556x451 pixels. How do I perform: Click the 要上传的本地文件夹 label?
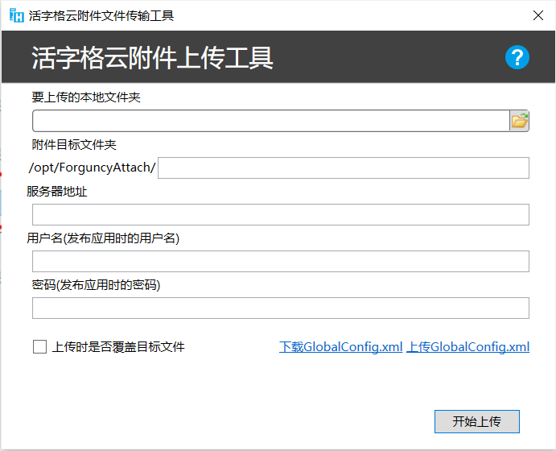click(x=86, y=97)
